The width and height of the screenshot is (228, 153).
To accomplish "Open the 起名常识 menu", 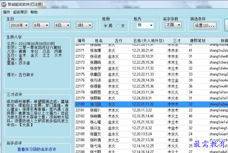I will point(20,12).
